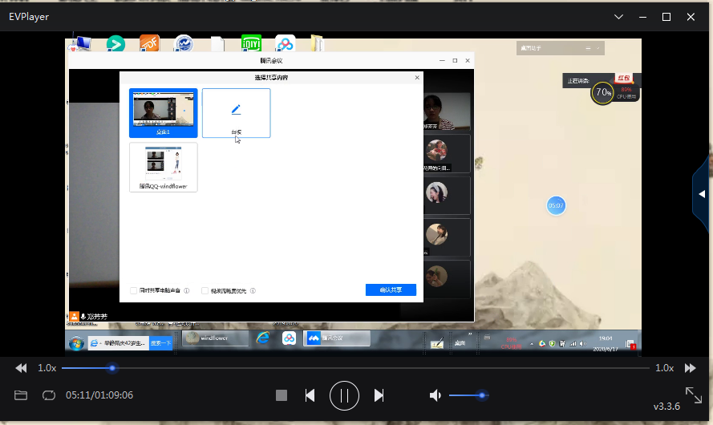Speed up playback with the fast-forward arrows
713x425 pixels.
pos(691,368)
